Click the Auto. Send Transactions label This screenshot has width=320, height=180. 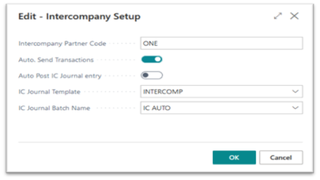coord(56,60)
